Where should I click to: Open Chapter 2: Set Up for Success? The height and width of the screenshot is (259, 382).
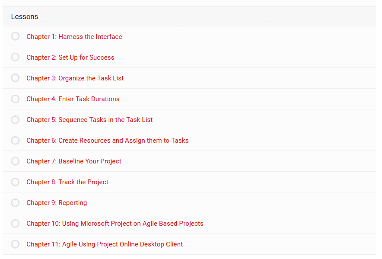pos(70,58)
